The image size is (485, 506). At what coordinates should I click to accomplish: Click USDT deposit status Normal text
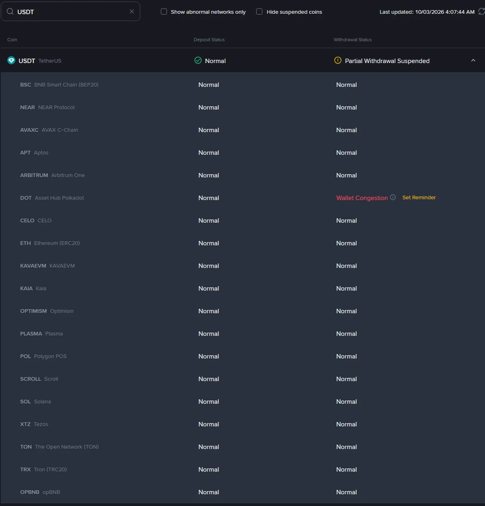click(x=215, y=61)
